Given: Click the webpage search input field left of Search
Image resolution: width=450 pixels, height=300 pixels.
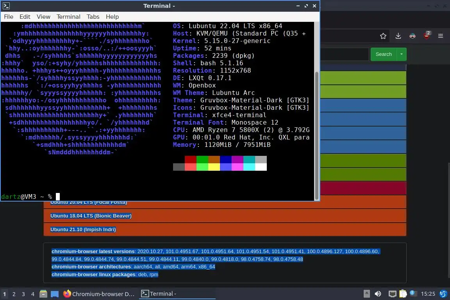Looking at the screenshot, I should [x=345, y=54].
